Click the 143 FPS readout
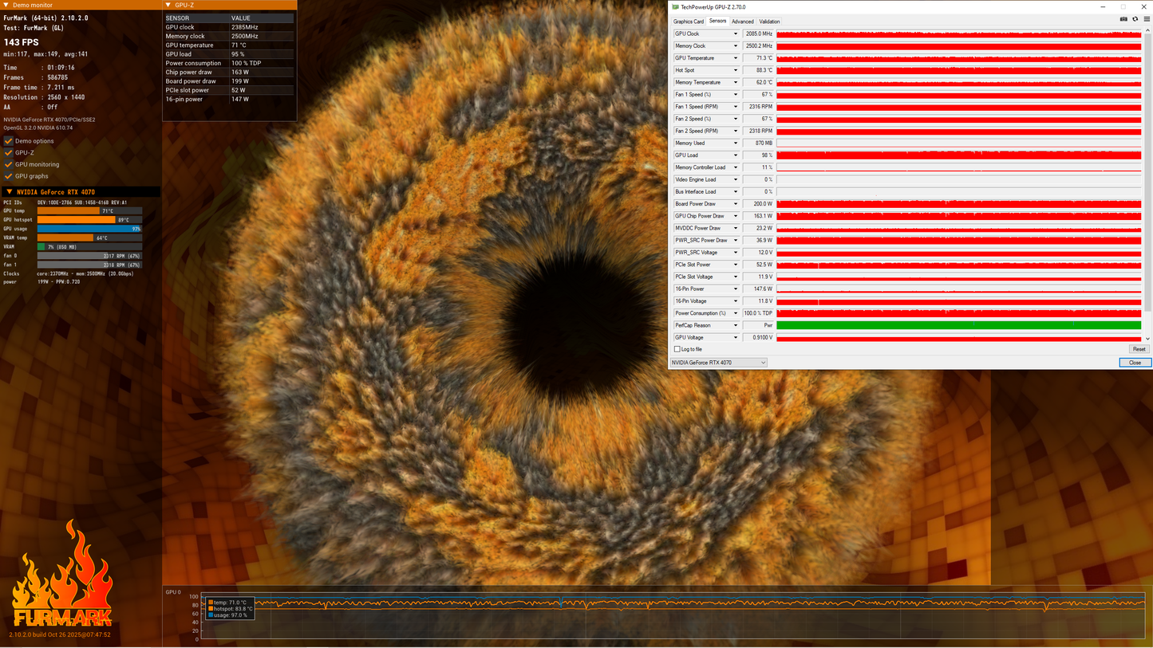The width and height of the screenshot is (1153, 648). [21, 42]
